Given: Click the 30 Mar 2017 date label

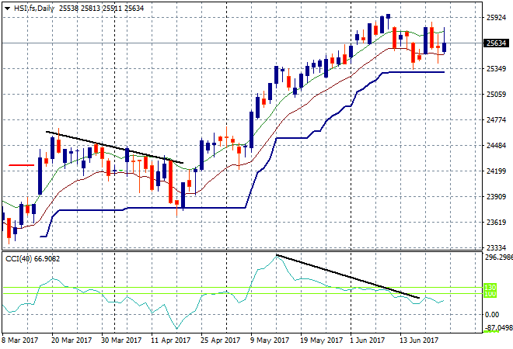Looking at the screenshot, I should (x=121, y=340).
